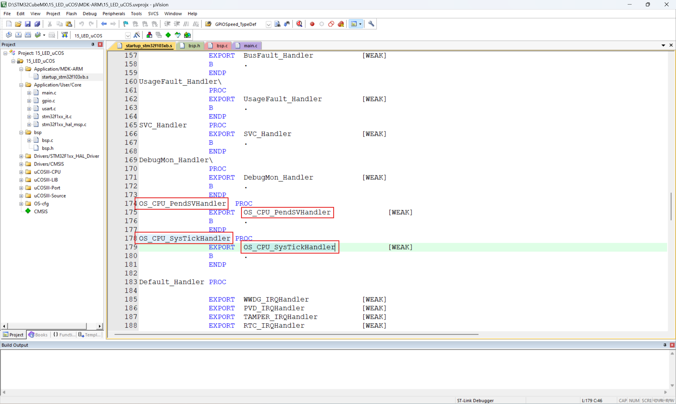Expand main.c dependencies

tap(29, 93)
